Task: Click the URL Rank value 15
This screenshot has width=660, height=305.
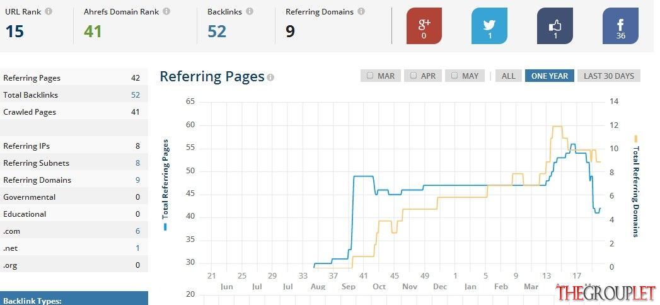Action: 14,32
